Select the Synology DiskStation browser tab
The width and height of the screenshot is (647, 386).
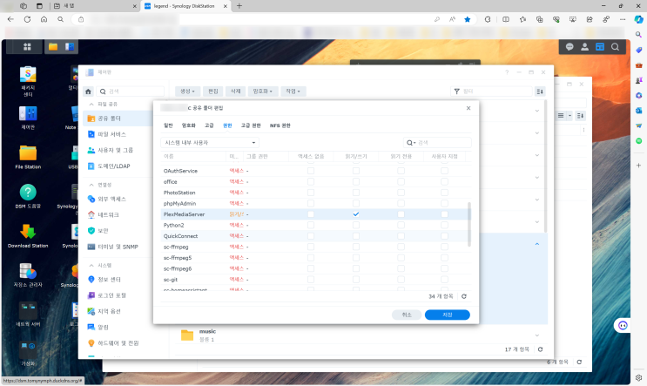click(x=185, y=6)
